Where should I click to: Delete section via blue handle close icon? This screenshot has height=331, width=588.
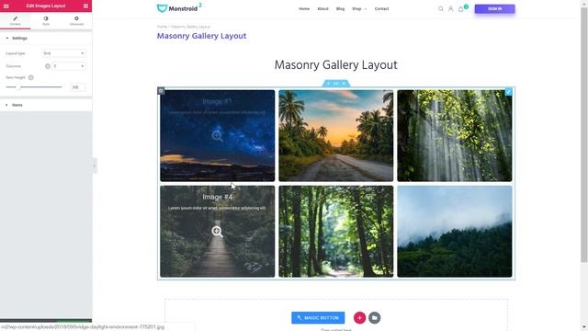point(344,84)
